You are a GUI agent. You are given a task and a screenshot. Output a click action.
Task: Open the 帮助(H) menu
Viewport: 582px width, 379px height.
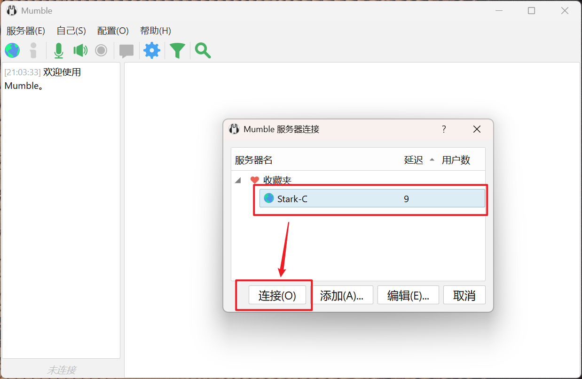coord(156,31)
